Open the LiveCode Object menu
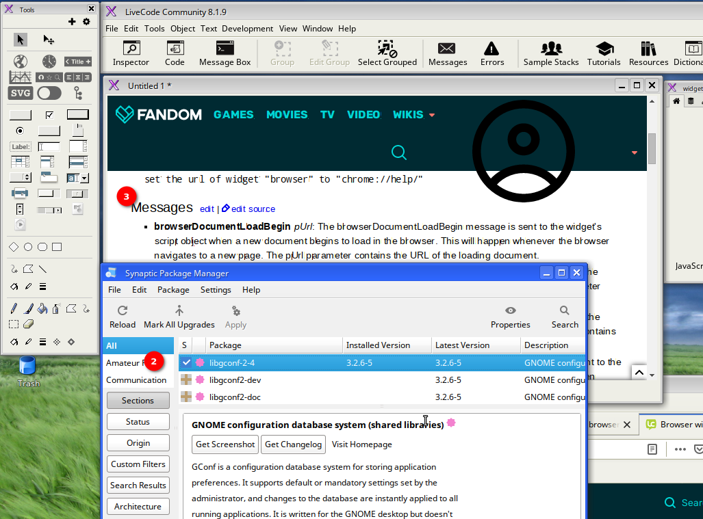Image resolution: width=703 pixels, height=519 pixels. click(183, 29)
